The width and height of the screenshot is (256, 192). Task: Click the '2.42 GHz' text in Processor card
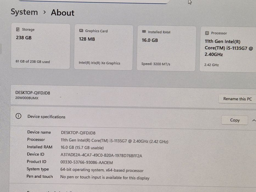pos(212,65)
